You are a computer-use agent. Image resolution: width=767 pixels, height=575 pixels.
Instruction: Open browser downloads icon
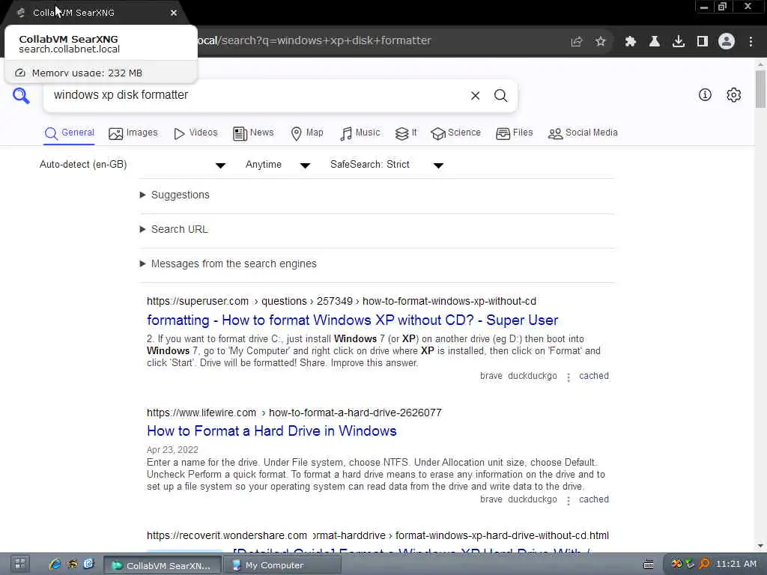679,42
